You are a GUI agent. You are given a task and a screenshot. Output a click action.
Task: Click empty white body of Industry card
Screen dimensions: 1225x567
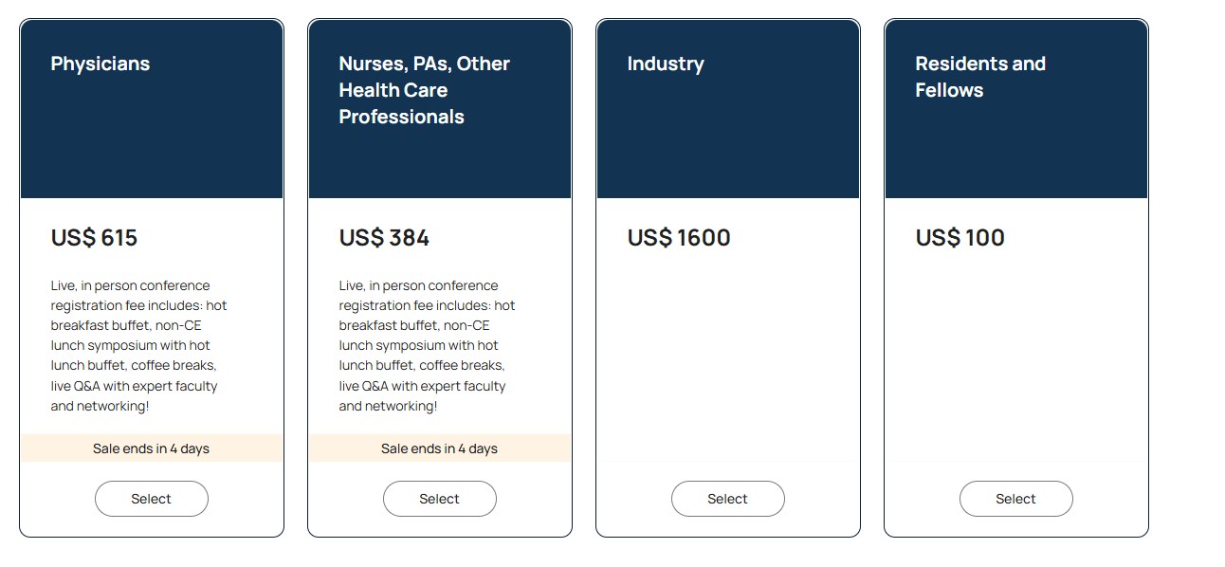click(x=727, y=360)
